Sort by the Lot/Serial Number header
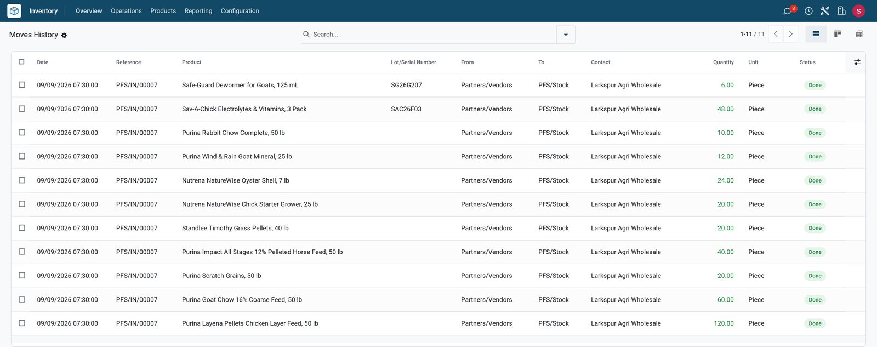Image resolution: width=877 pixels, height=347 pixels. [x=414, y=62]
